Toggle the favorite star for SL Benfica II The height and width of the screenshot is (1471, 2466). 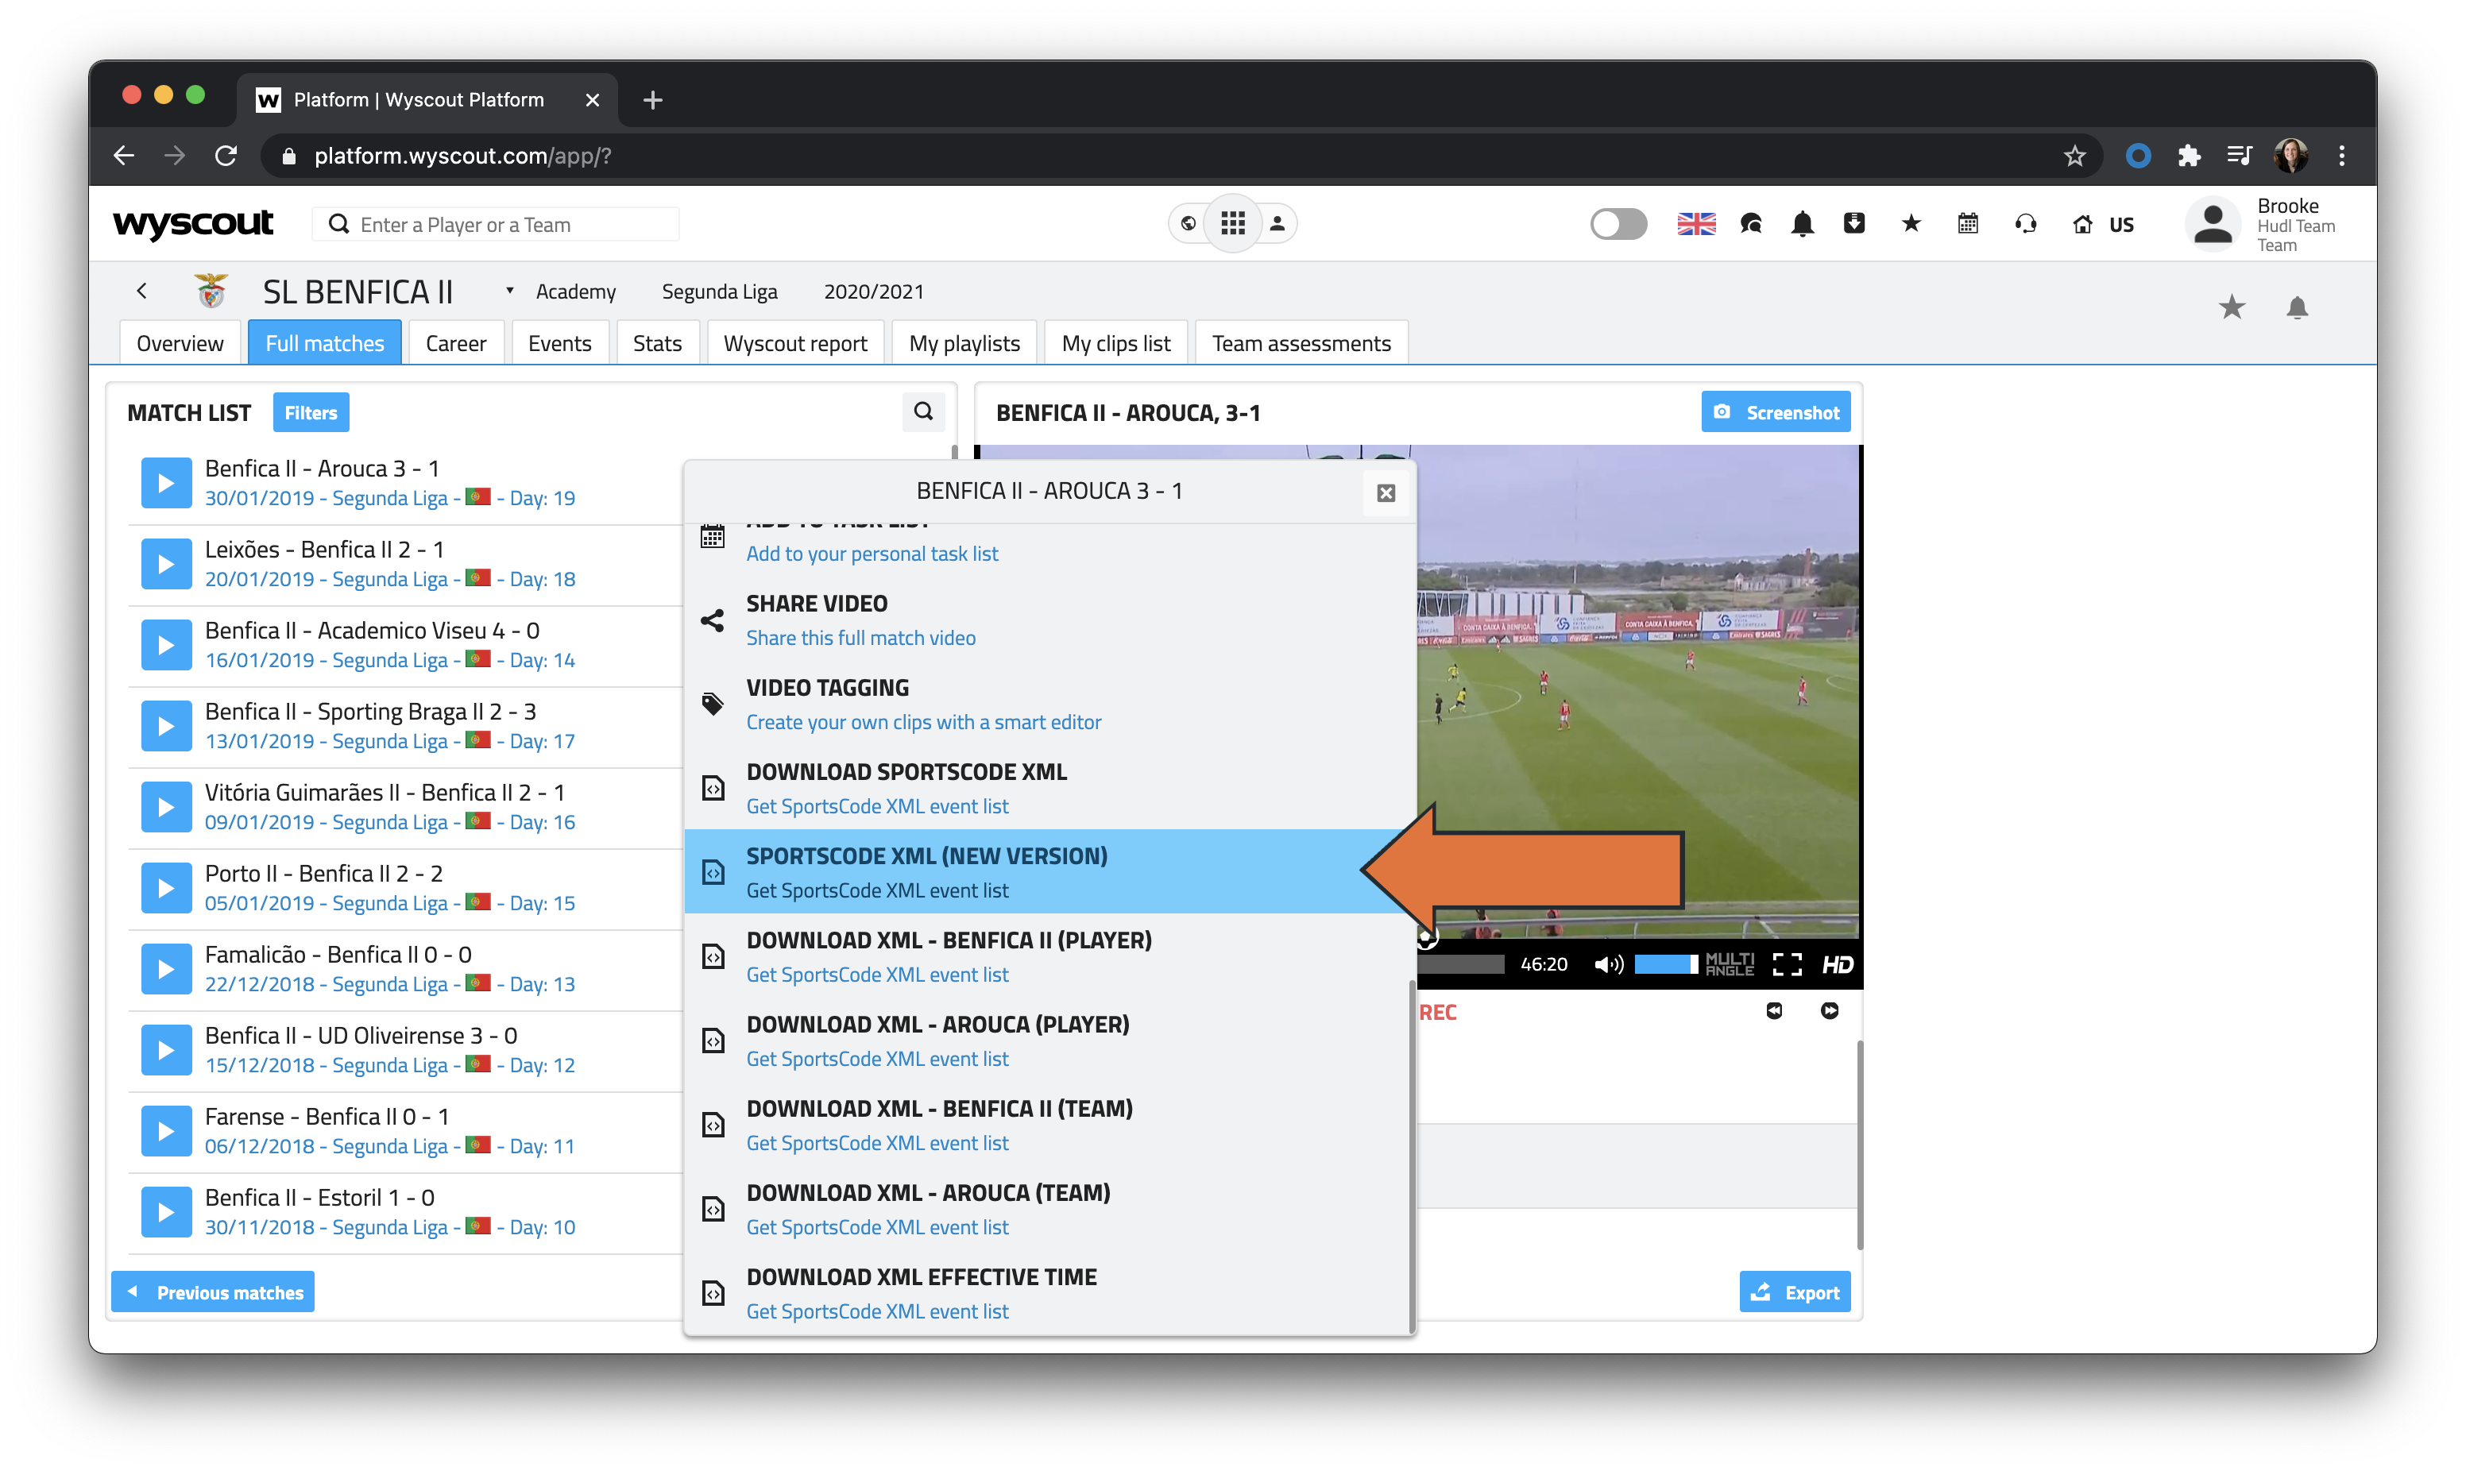2232,307
